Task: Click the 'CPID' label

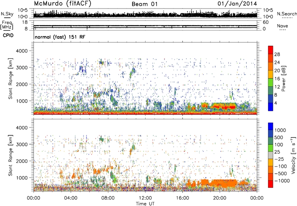Action: tap(8, 35)
